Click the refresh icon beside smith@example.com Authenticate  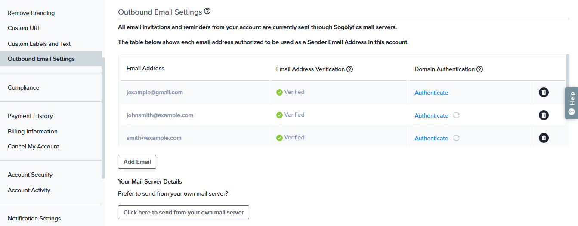coord(457,138)
